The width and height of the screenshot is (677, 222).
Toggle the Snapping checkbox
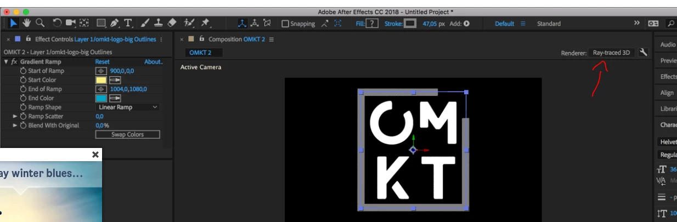coord(285,24)
